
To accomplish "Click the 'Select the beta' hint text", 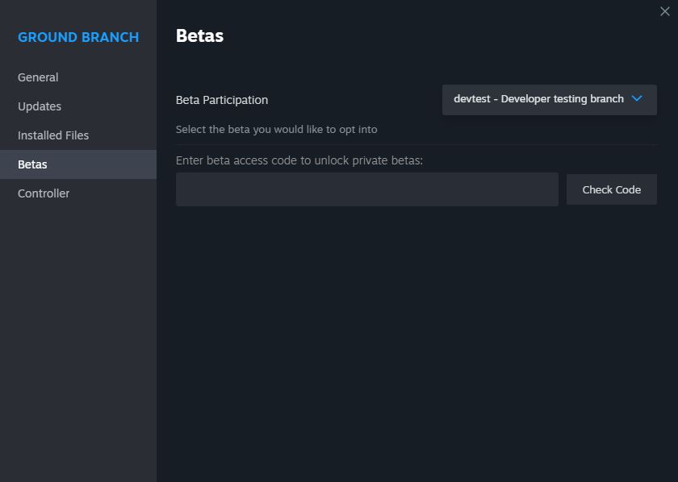I will [276, 129].
